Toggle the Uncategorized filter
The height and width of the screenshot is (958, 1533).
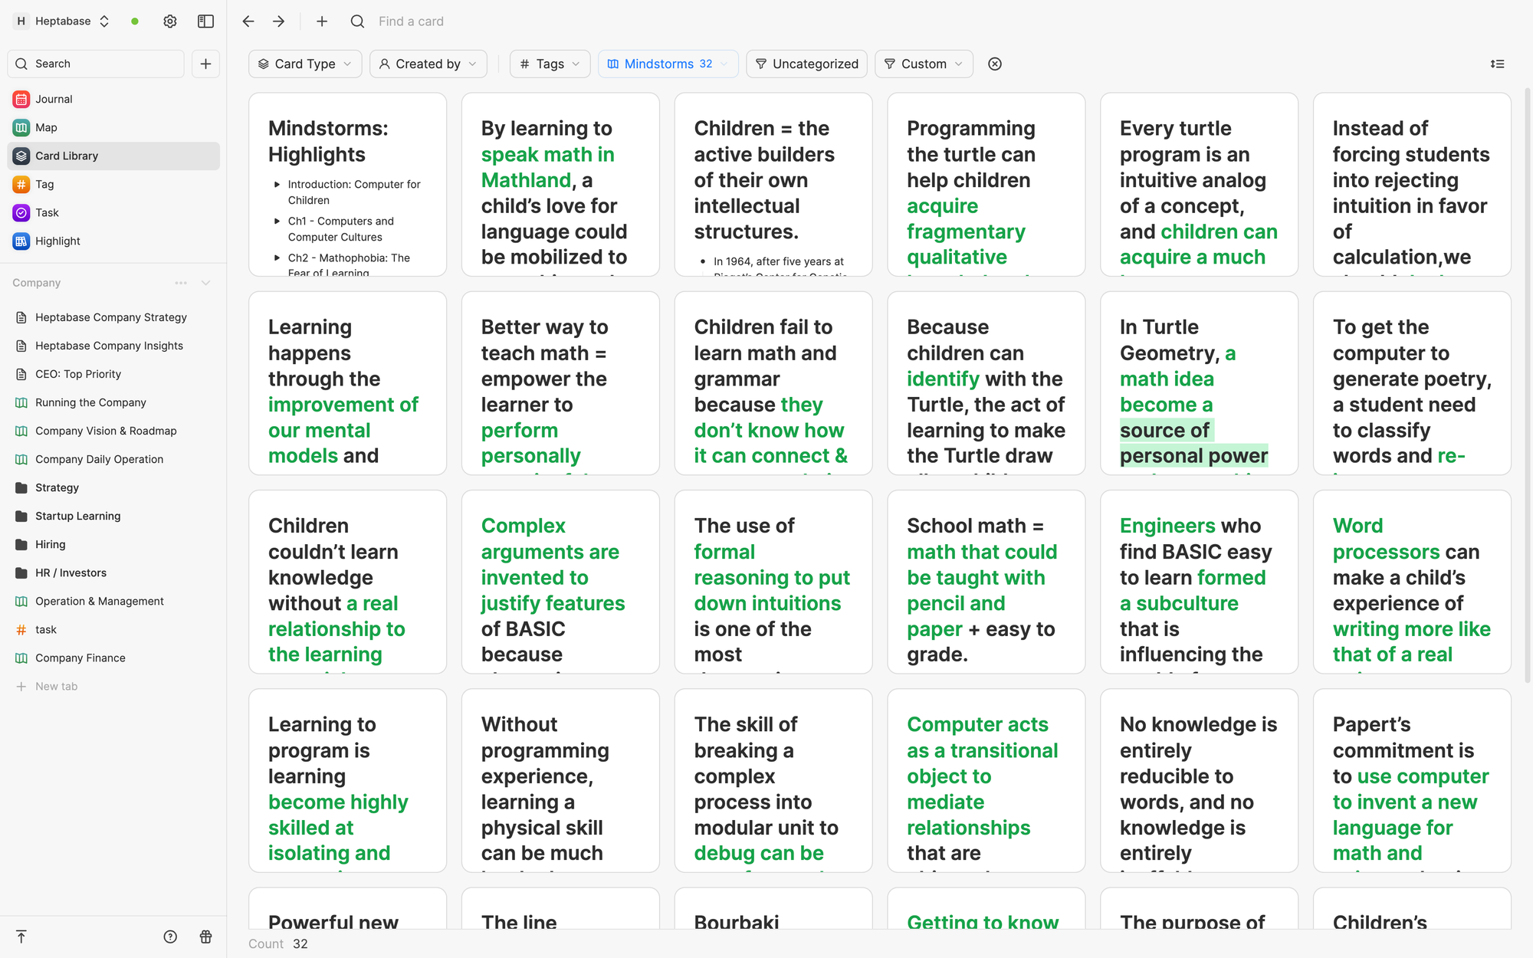[x=806, y=64]
